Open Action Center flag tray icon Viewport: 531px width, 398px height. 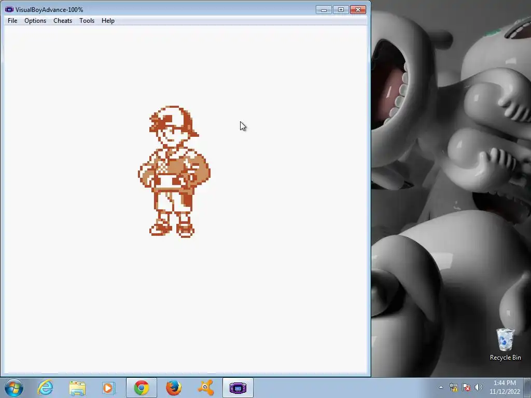(x=466, y=388)
